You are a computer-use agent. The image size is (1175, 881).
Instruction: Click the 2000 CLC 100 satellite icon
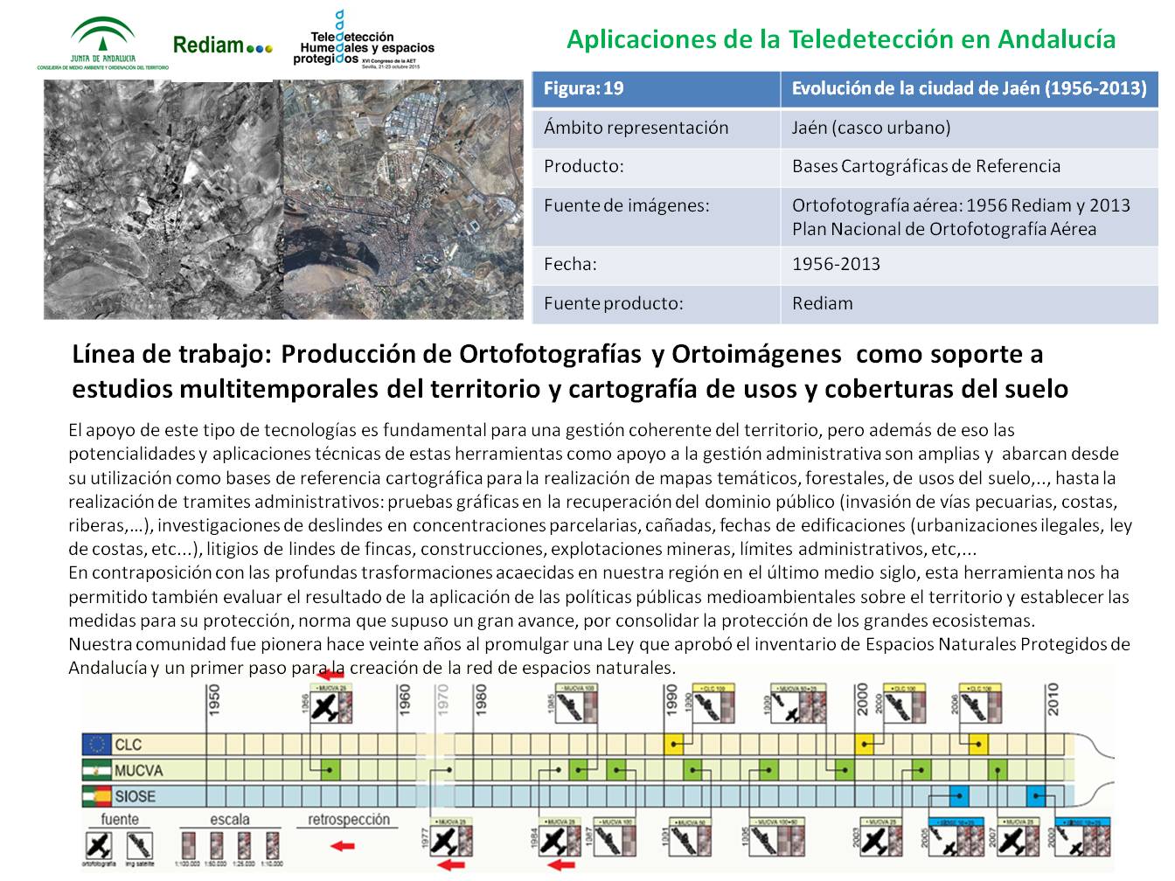[x=905, y=704]
